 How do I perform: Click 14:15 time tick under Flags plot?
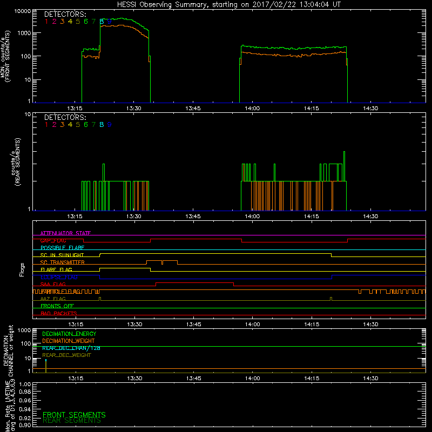312,325
